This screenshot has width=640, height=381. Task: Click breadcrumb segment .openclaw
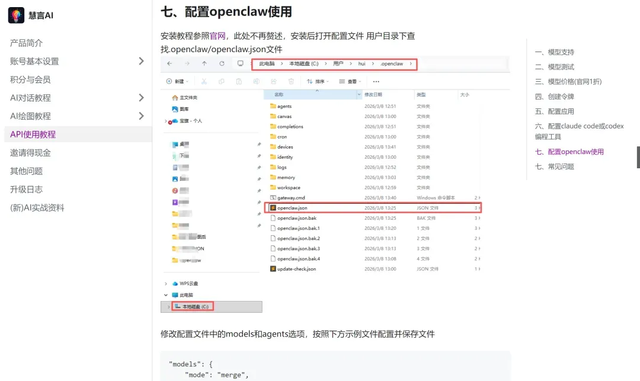tap(392, 63)
